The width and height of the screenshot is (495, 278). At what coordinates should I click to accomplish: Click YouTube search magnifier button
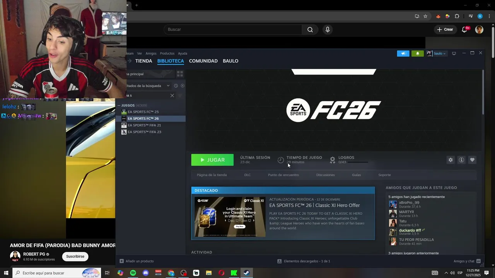[x=310, y=30]
